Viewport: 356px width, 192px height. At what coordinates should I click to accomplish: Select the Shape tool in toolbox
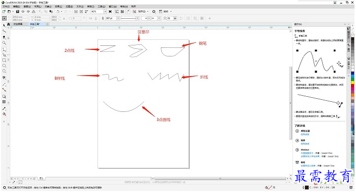(4, 31)
